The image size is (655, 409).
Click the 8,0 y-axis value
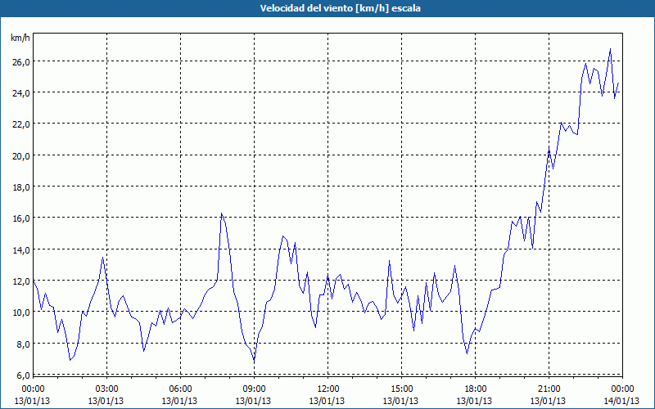[23, 344]
